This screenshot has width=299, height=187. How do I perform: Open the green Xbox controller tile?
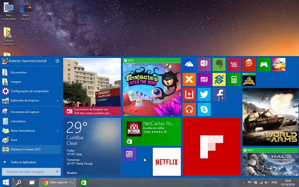pos(264,64)
